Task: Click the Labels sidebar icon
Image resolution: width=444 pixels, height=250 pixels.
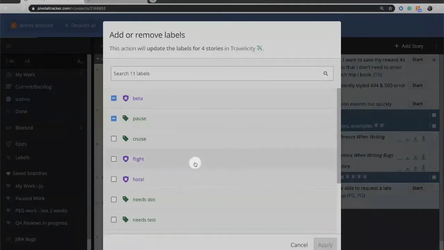Action: [9, 157]
